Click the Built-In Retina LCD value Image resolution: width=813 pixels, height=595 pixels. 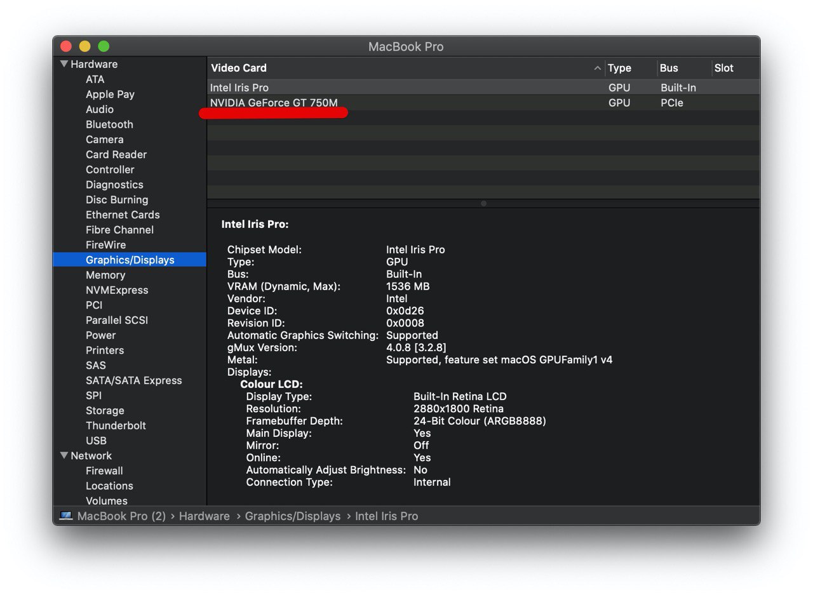460,396
